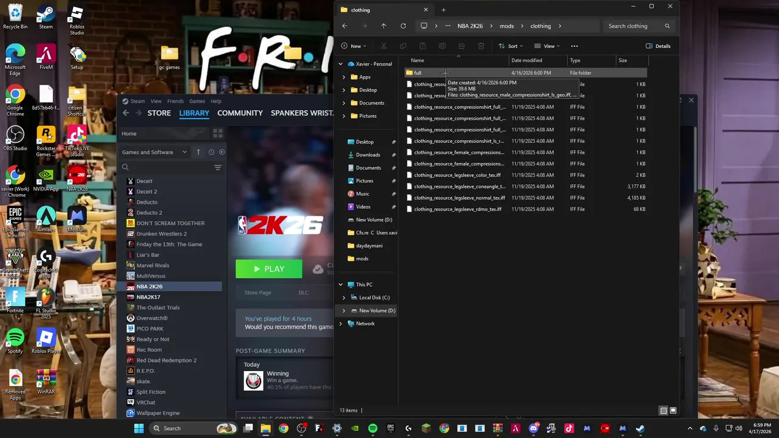This screenshot has width=779, height=438.
Task: Open Windows Start menu
Action: point(139,428)
